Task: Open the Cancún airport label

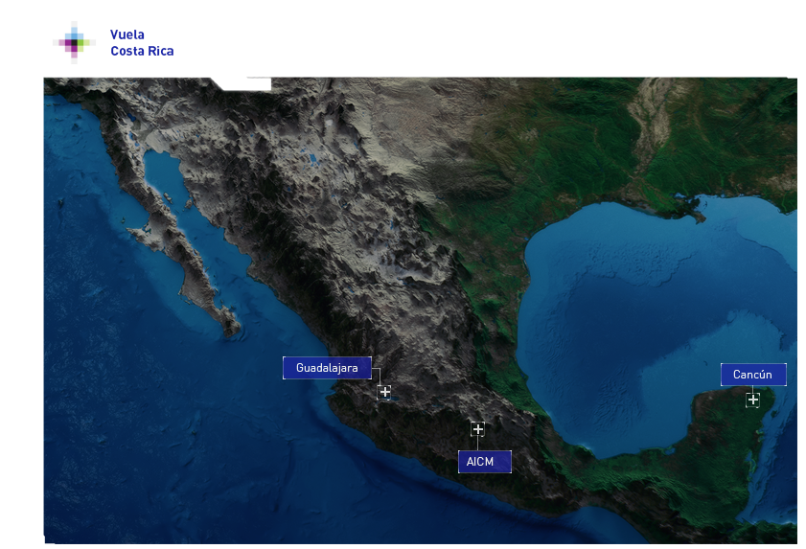Action: (x=752, y=375)
